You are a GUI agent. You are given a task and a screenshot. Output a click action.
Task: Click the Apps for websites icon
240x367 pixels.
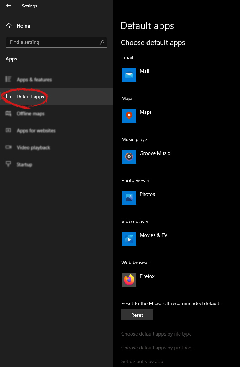pyautogui.click(x=8, y=130)
